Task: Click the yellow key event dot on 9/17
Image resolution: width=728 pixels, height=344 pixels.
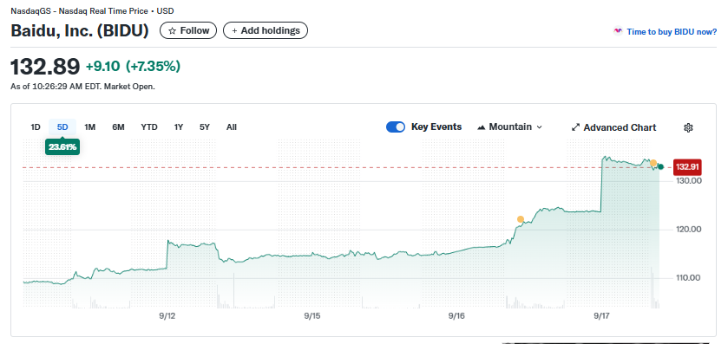Action: click(653, 163)
